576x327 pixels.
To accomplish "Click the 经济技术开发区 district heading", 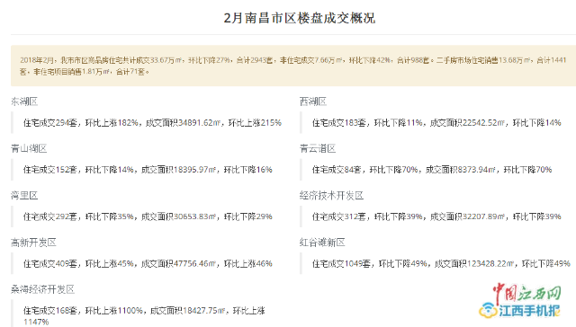I will point(332,196).
